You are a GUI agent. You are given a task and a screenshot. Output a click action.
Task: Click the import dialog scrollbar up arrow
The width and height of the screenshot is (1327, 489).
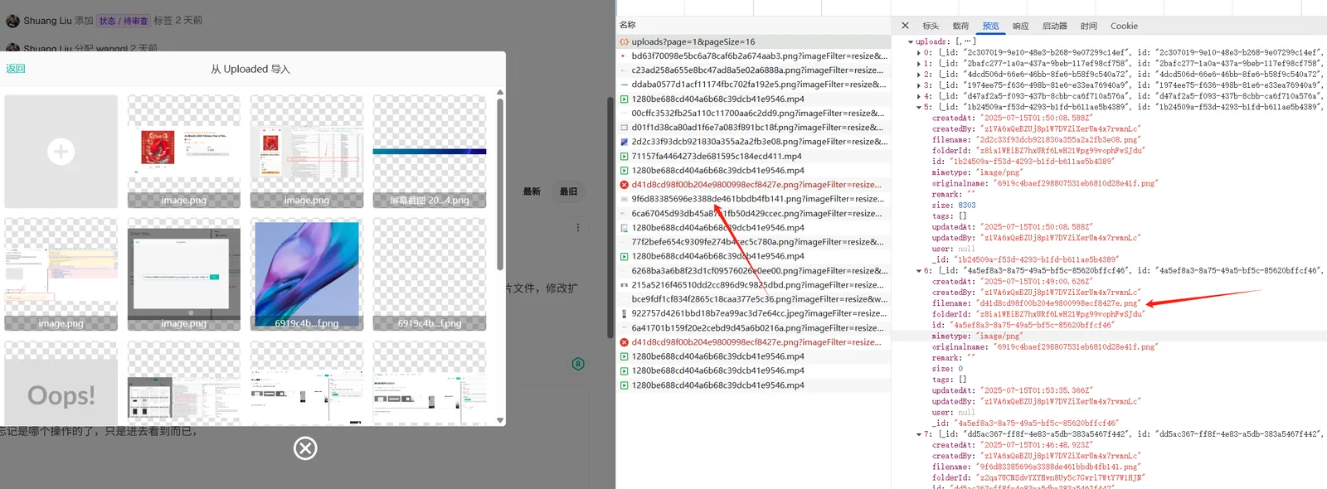[500, 92]
